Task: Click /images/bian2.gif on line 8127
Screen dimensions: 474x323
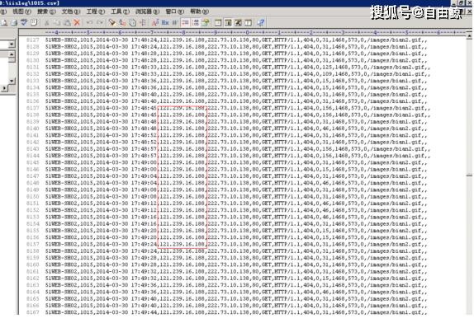Action: (393, 40)
